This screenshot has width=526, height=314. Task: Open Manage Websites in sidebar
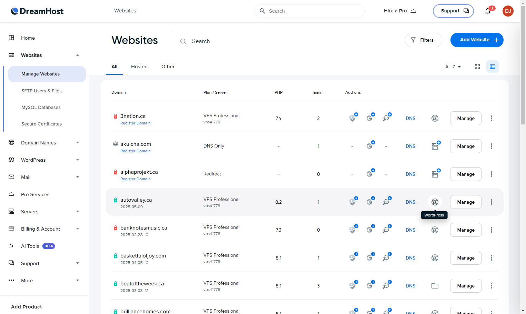click(x=47, y=74)
